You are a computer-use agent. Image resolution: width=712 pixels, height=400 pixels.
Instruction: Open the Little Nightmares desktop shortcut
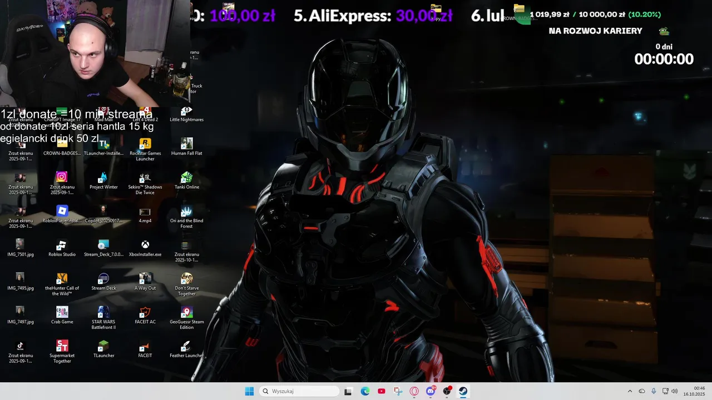(186, 114)
